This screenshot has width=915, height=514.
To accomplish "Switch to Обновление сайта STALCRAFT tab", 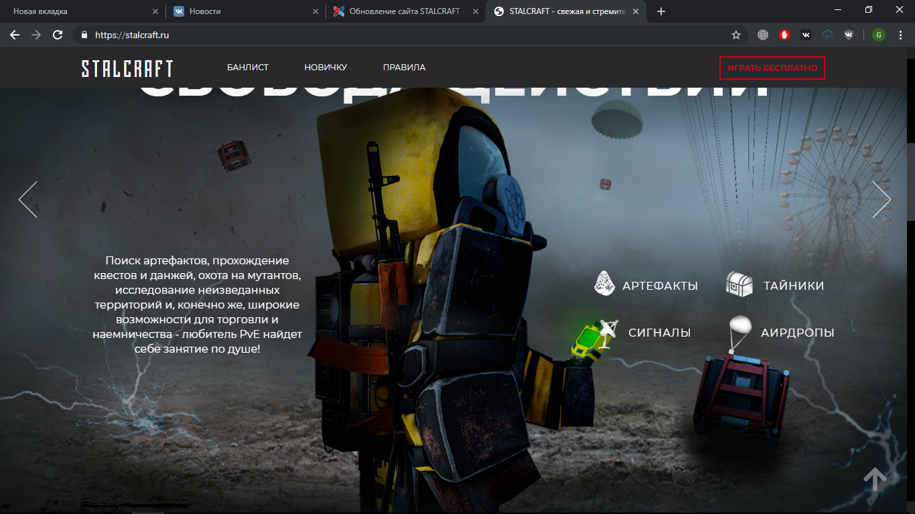I will click(406, 11).
